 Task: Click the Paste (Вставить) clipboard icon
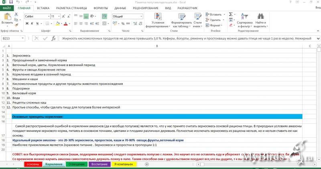point(6,17)
